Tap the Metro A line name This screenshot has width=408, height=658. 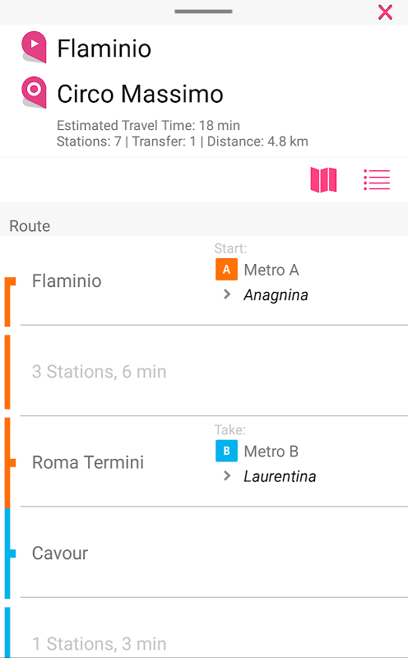click(x=271, y=270)
